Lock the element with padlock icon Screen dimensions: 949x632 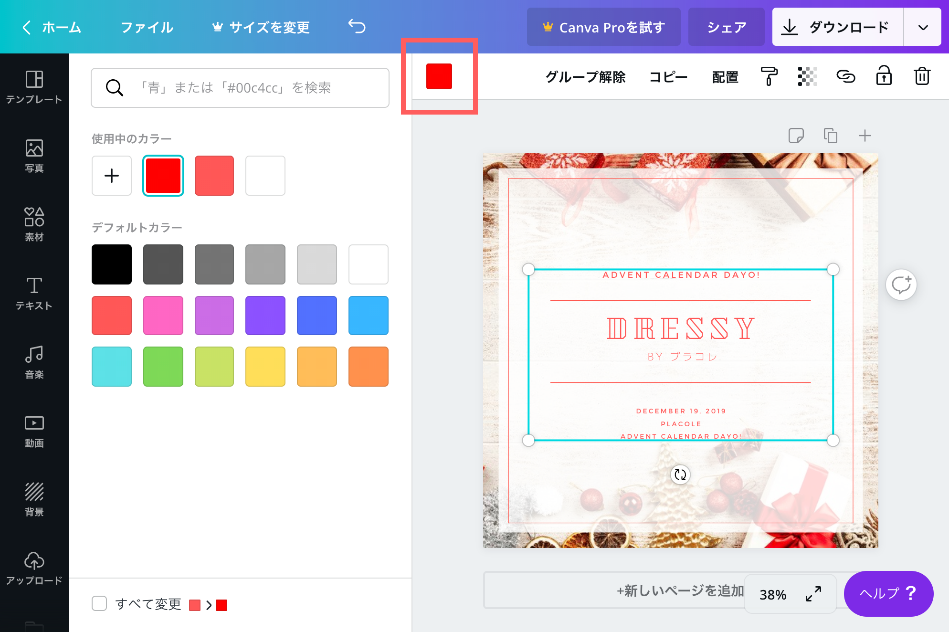click(x=884, y=76)
